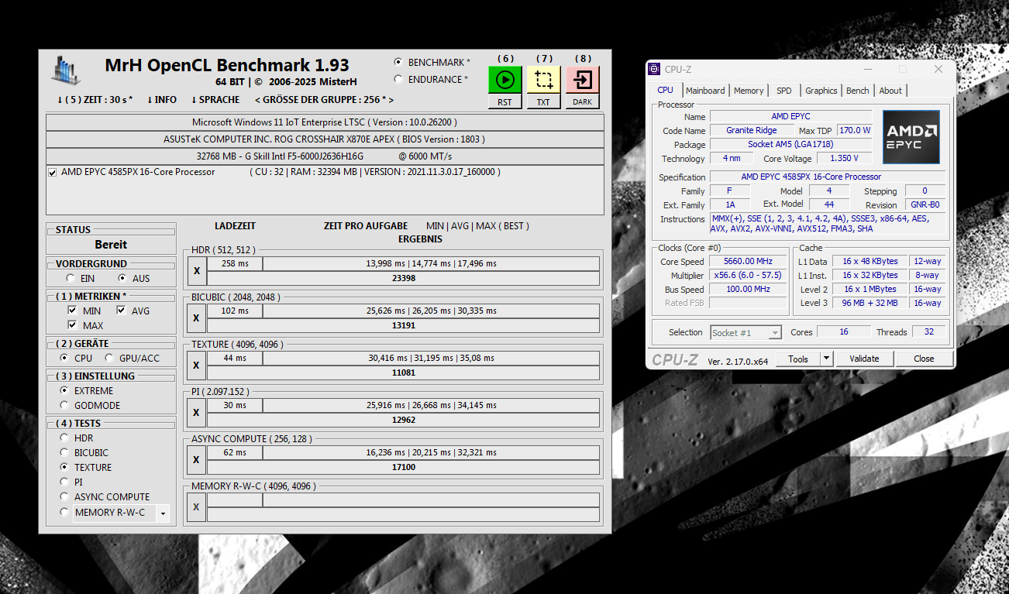The width and height of the screenshot is (1009, 594).
Task: Select the ENDURANCE mode radio button
Action: (x=398, y=79)
